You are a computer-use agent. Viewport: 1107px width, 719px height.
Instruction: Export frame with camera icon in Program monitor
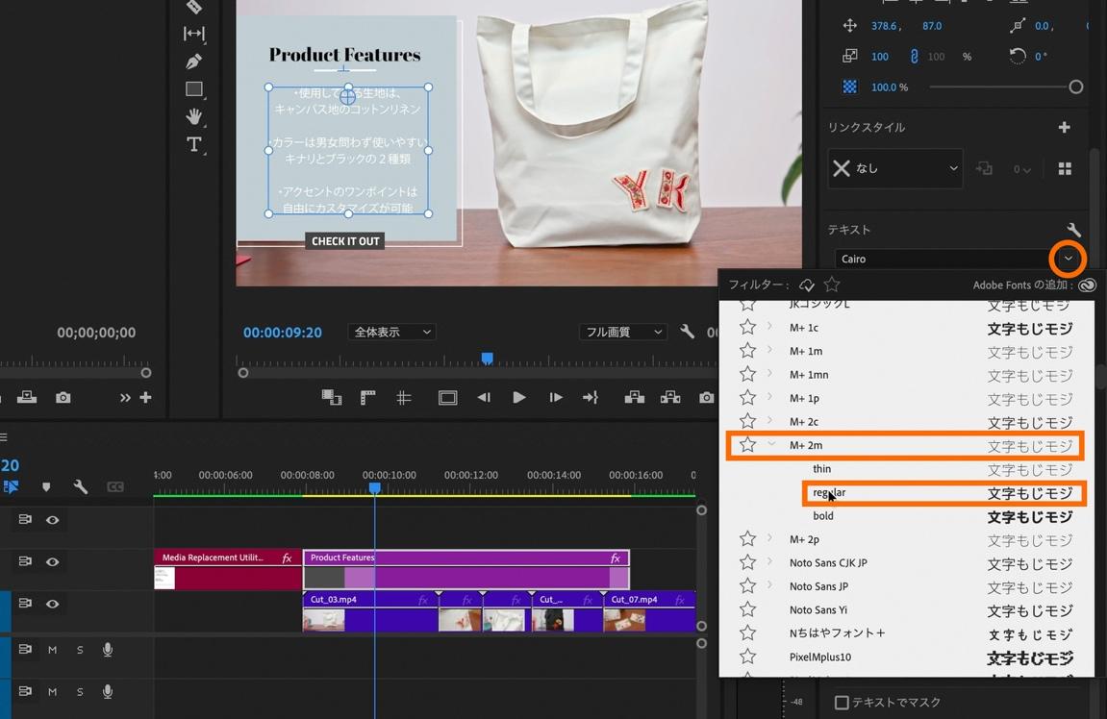tap(706, 398)
